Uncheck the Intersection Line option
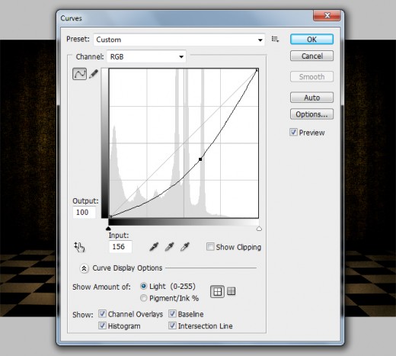The width and height of the screenshot is (396, 356). click(172, 326)
